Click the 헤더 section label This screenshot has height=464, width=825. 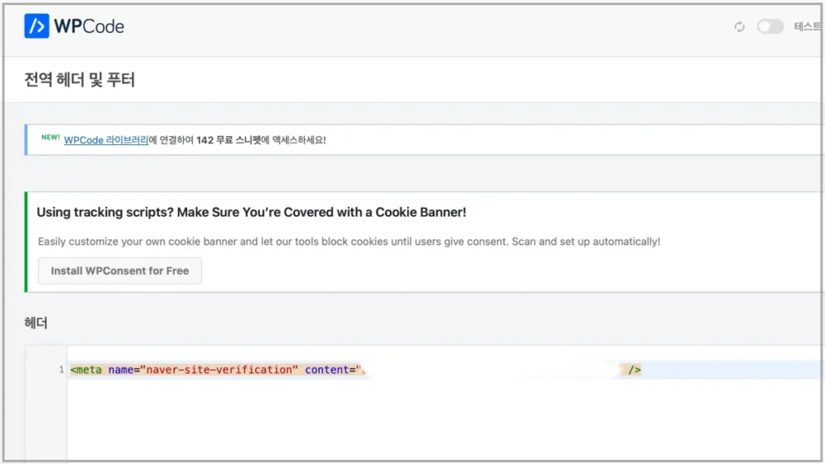pyautogui.click(x=35, y=322)
